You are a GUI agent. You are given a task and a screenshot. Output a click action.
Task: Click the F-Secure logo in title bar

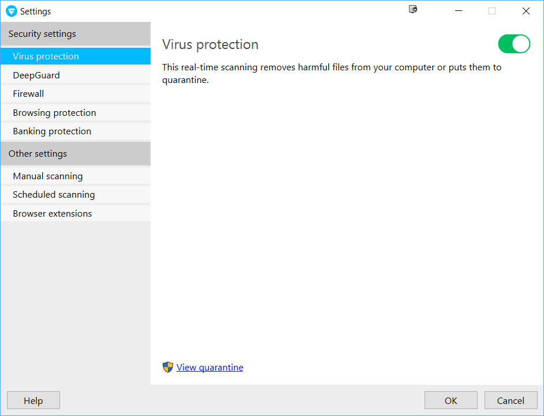[x=12, y=11]
